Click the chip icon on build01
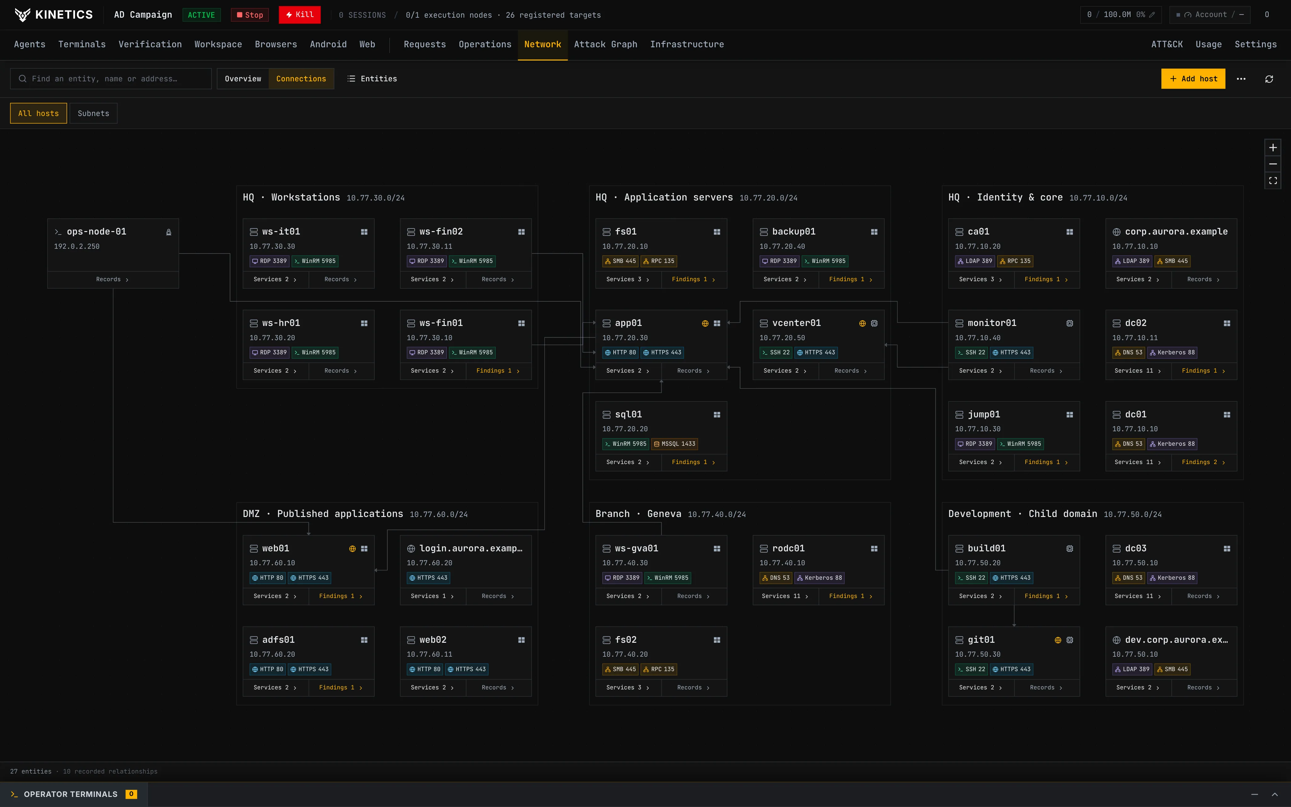Screen dimensions: 1291x807 1070,549
